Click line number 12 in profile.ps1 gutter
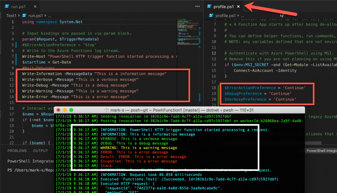 click(x=214, y=53)
